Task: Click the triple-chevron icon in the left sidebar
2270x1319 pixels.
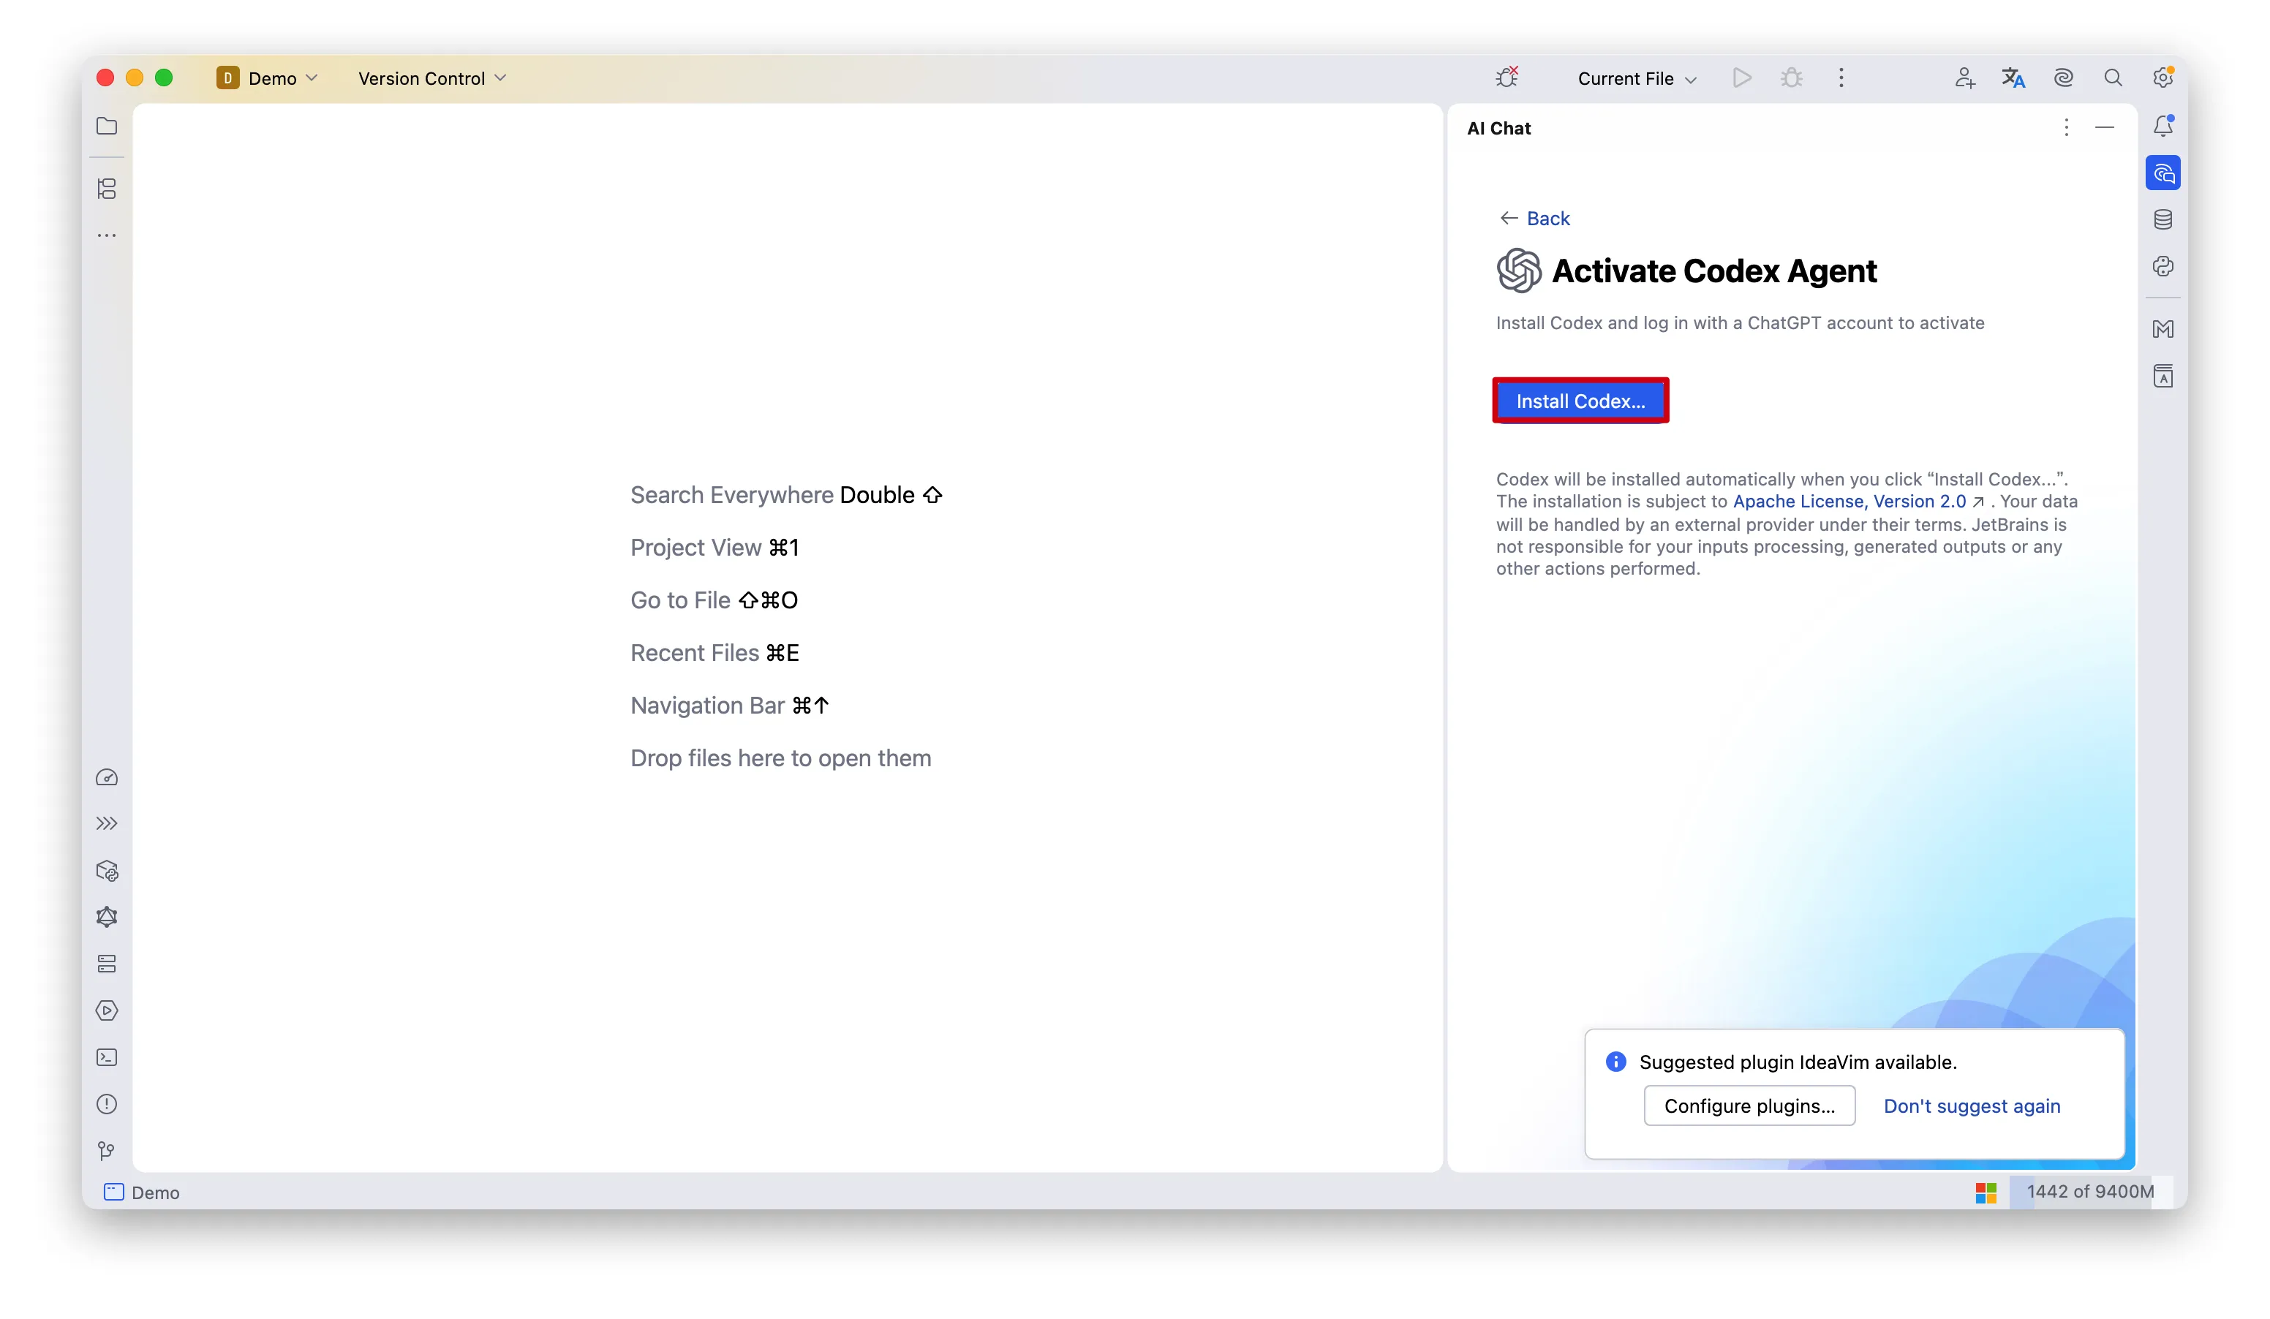Action: pos(106,824)
